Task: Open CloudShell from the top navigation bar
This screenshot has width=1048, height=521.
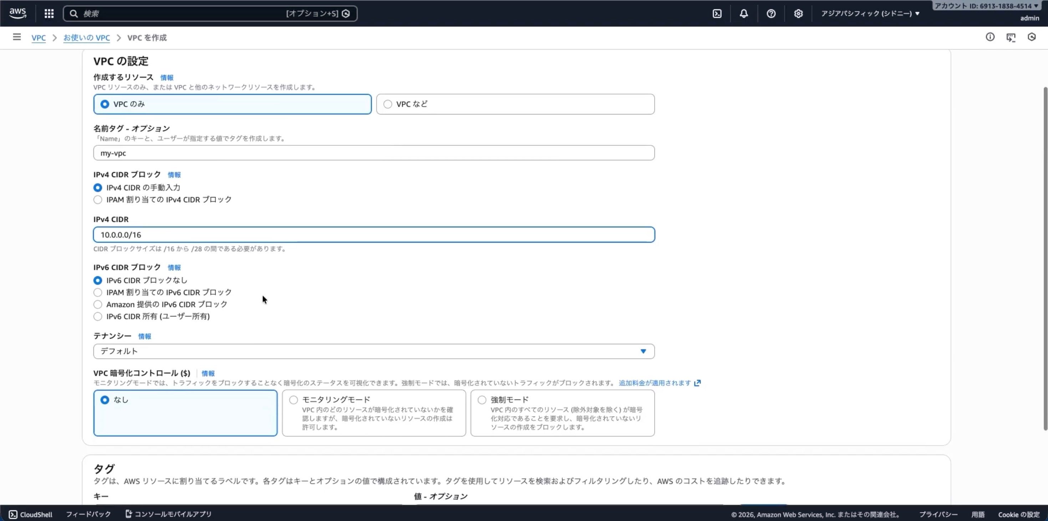Action: (717, 13)
